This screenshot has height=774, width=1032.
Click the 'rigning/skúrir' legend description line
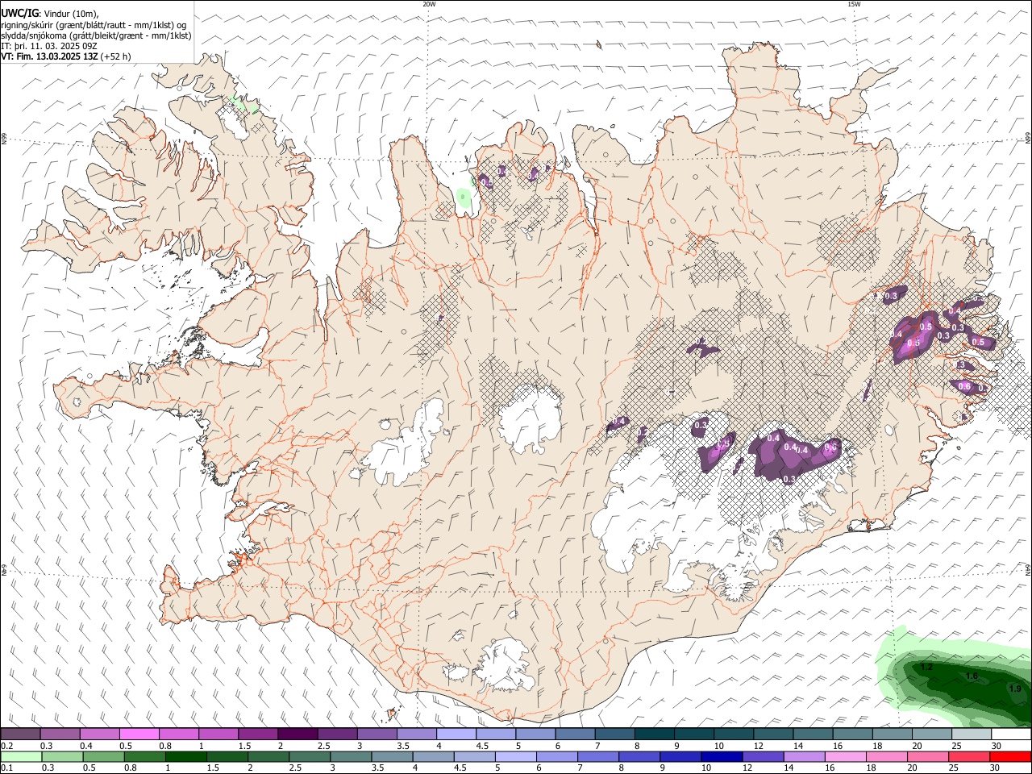pyautogui.click(x=94, y=25)
